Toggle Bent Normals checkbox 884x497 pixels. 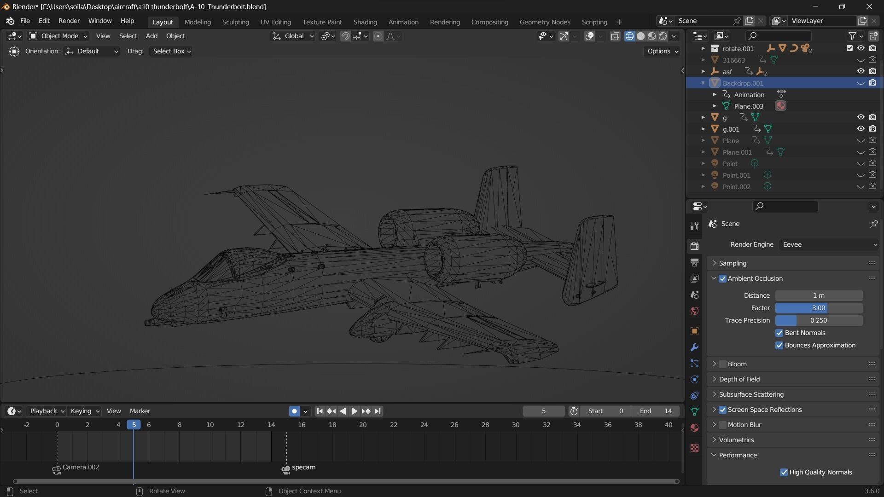pyautogui.click(x=779, y=333)
